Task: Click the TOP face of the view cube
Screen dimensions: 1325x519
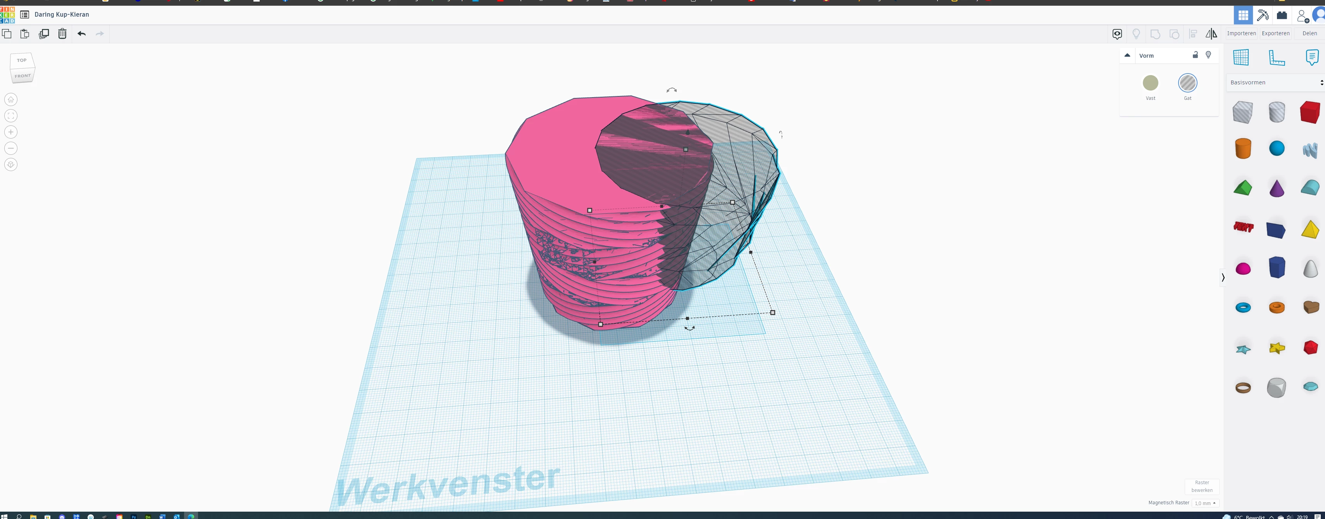Action: pyautogui.click(x=22, y=60)
